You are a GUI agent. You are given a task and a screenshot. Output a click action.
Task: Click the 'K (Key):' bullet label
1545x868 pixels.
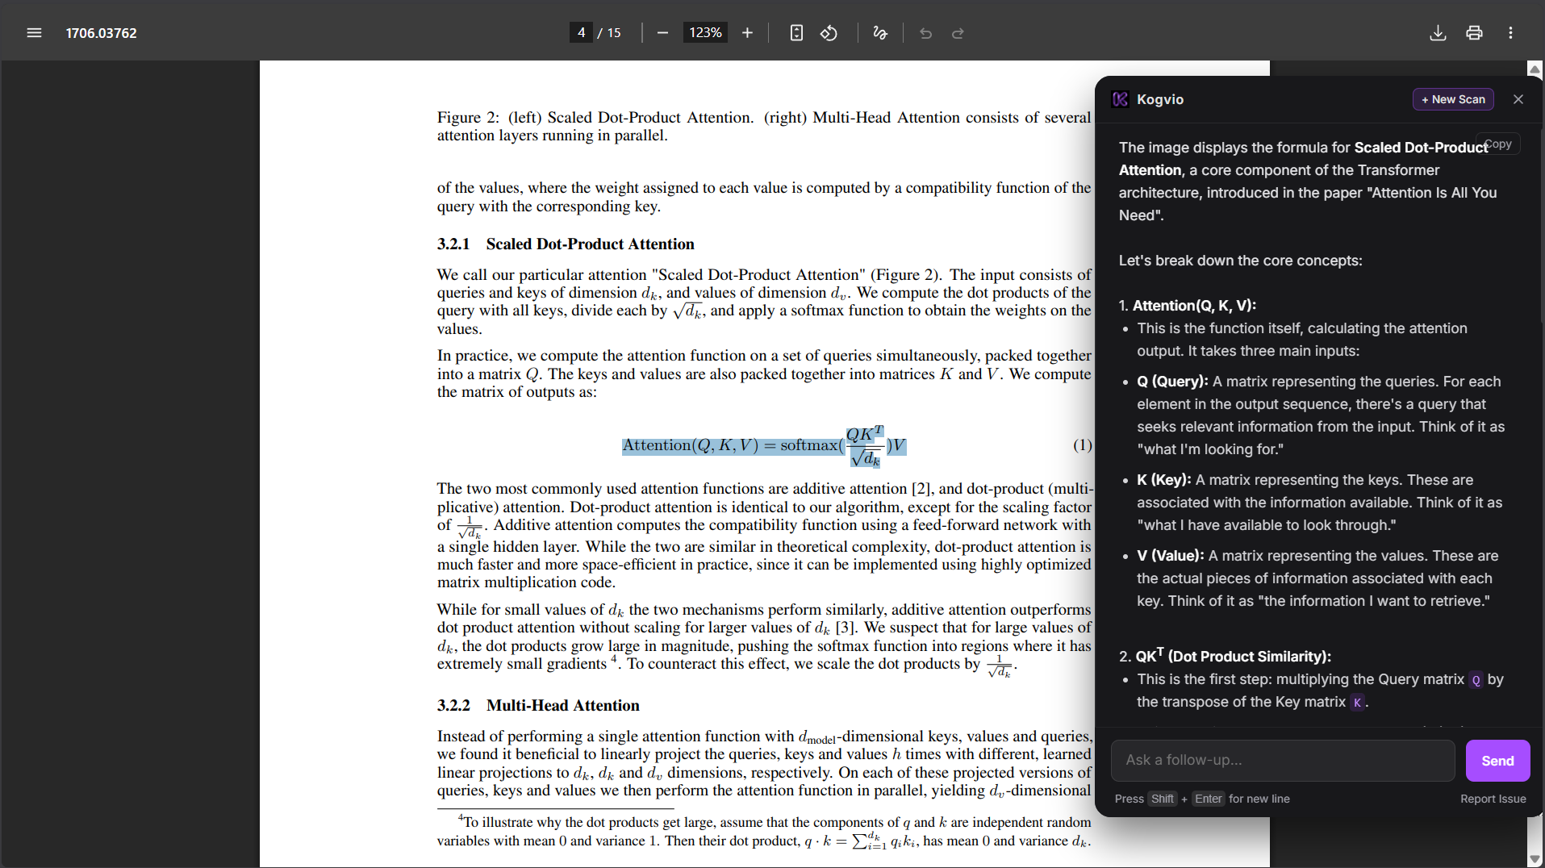(x=1164, y=480)
